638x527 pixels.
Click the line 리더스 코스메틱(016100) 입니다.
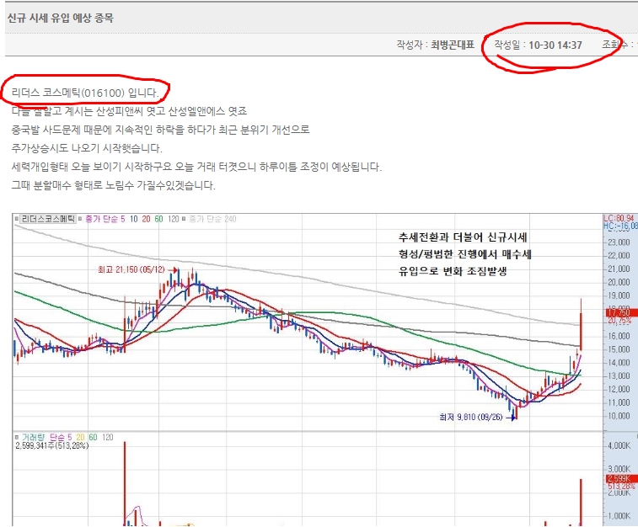pos(85,93)
